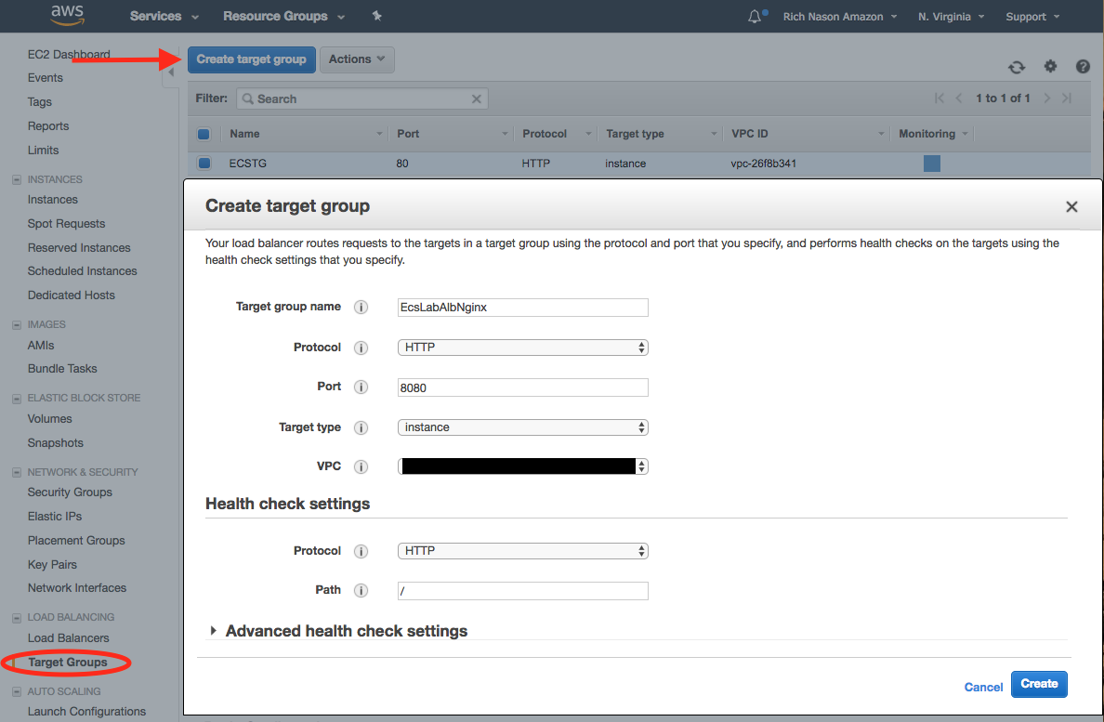Click the ECSTG monitoring status icon
The width and height of the screenshot is (1104, 722).
(x=931, y=164)
